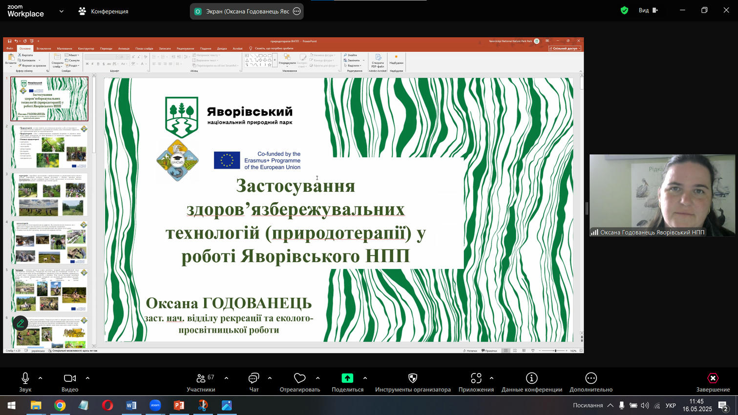
Task: Select slide 2 thumbnail in PowerPoint panel
Action: pos(49,146)
